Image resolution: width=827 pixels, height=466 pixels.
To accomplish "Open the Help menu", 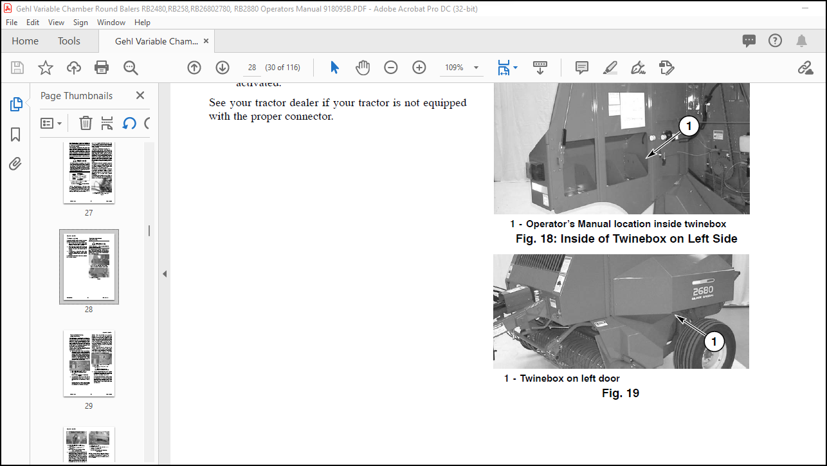I will (x=142, y=22).
